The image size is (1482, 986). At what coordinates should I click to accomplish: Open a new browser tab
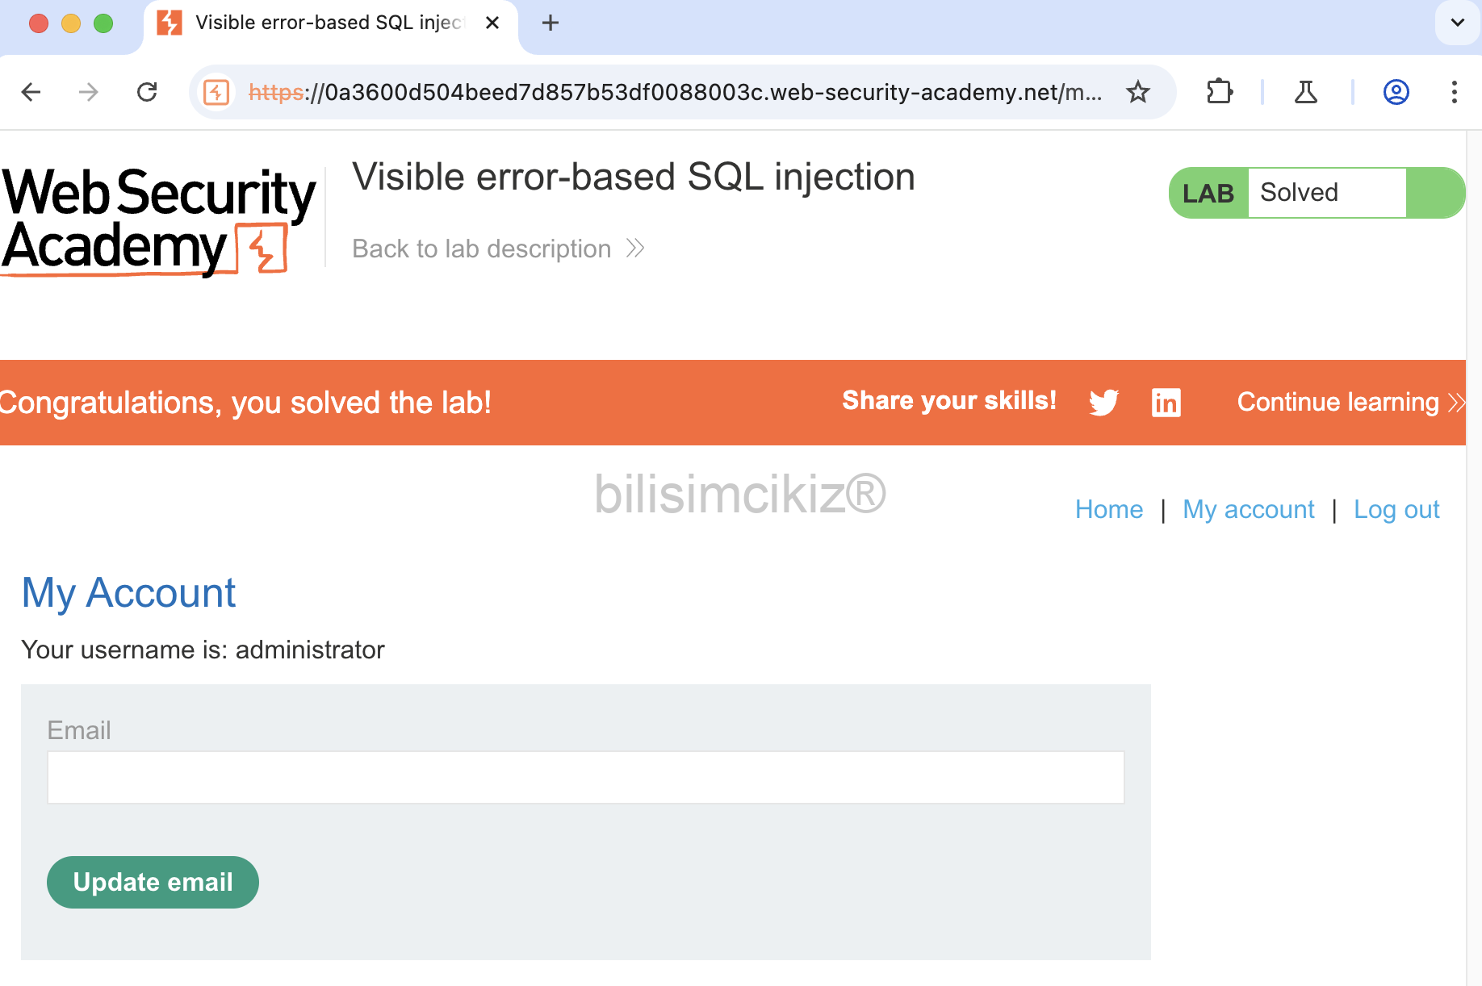(x=551, y=23)
